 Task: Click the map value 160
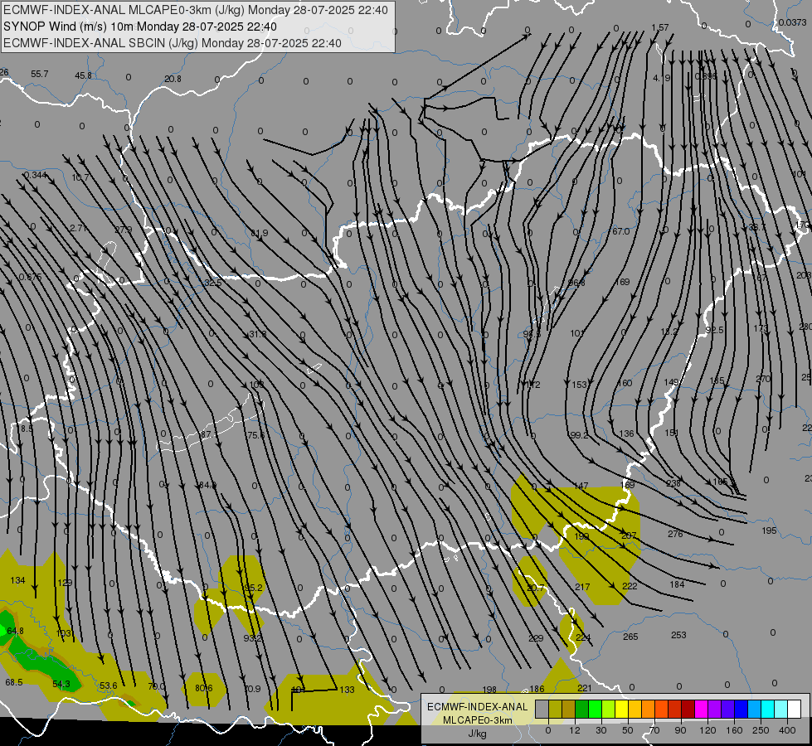[x=625, y=383]
